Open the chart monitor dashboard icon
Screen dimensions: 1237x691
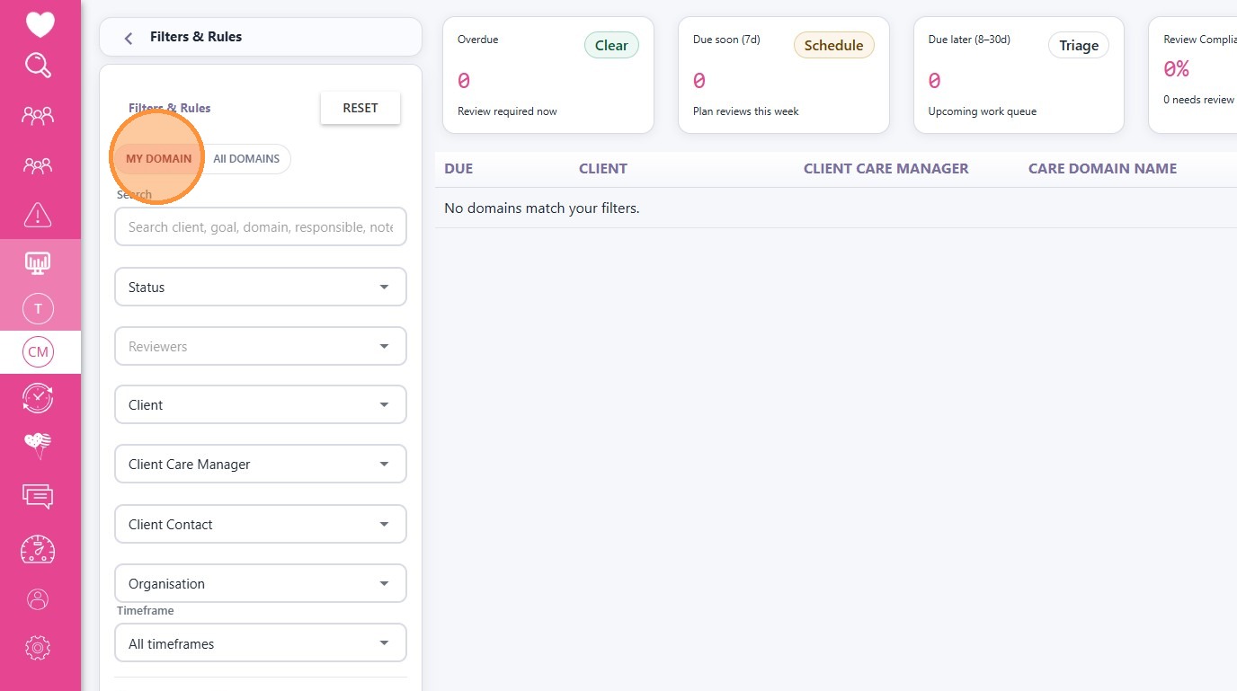38,262
